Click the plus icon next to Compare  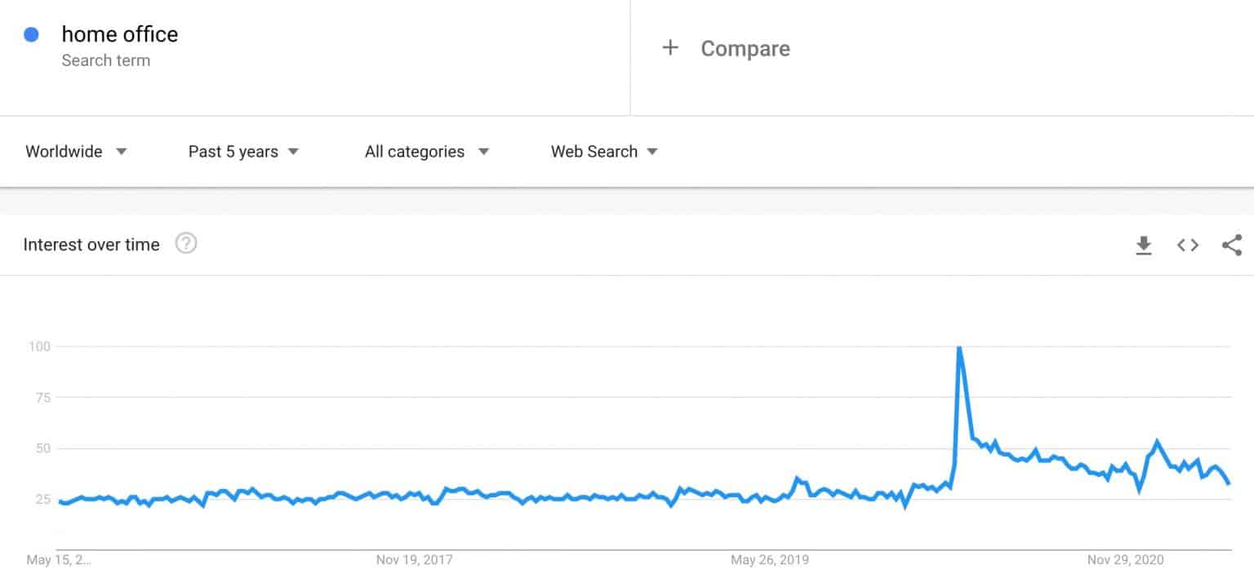tap(670, 47)
